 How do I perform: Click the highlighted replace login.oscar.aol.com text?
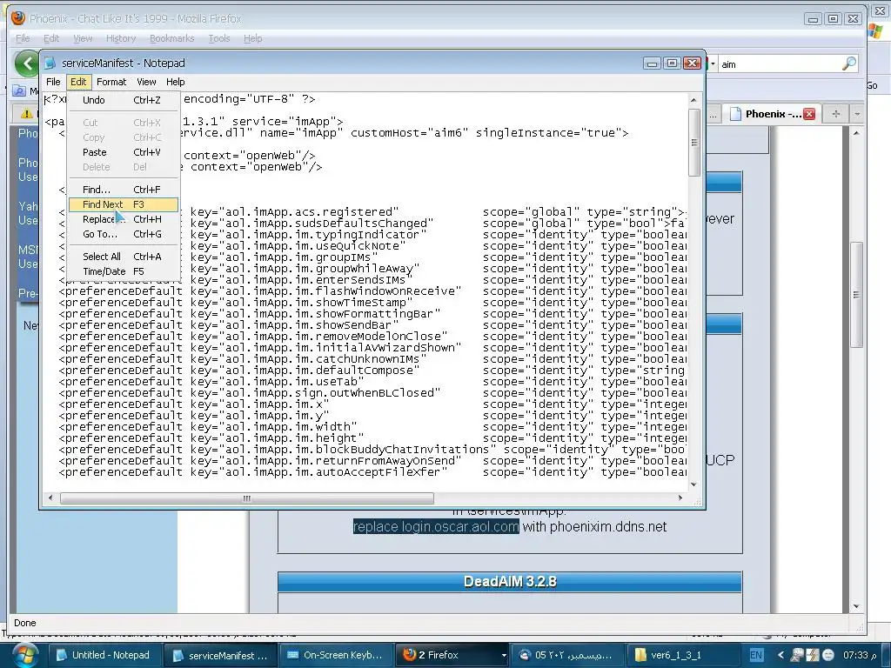pyautogui.click(x=436, y=526)
